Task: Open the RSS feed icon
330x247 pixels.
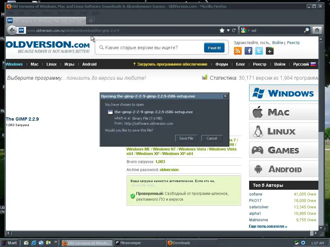Action: pos(238,51)
